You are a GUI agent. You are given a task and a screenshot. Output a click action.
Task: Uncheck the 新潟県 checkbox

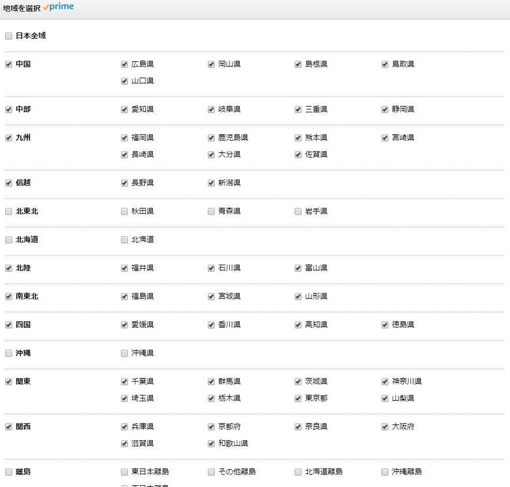click(x=211, y=183)
